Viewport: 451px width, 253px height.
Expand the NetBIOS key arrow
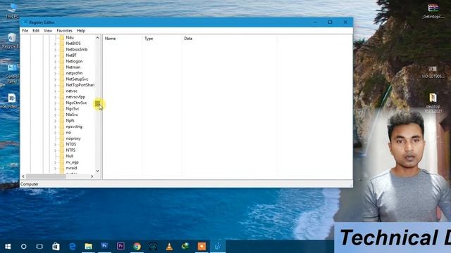pos(55,44)
